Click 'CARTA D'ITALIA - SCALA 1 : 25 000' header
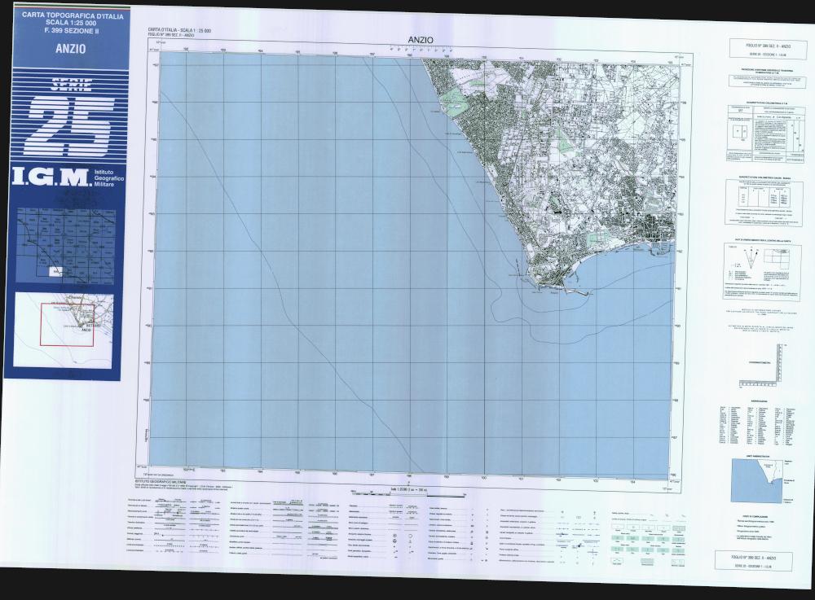Viewport: 815px width, 600px height. [x=179, y=31]
